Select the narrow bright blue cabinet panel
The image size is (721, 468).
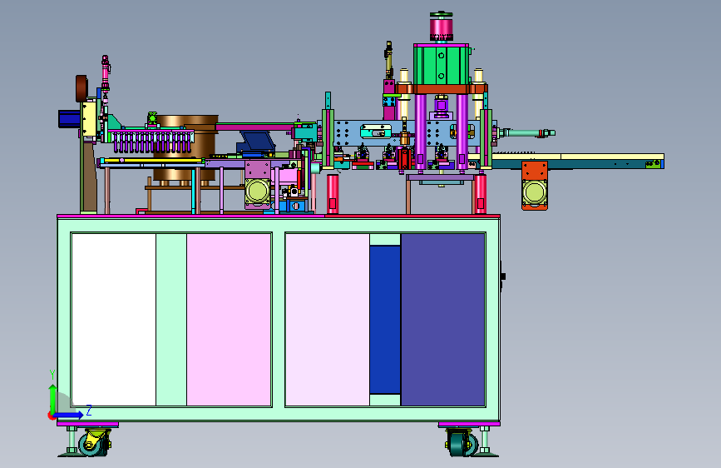(385, 320)
